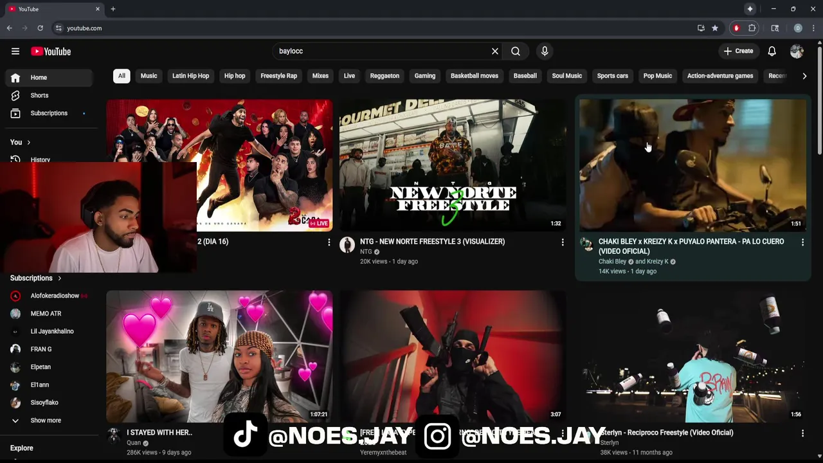The height and width of the screenshot is (463, 823).
Task: Clear the search box with the X
Action: tap(495, 51)
